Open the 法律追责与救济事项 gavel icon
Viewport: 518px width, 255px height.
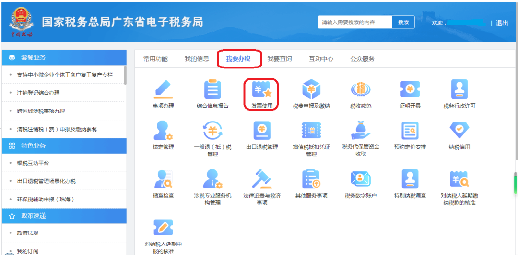[x=262, y=179]
